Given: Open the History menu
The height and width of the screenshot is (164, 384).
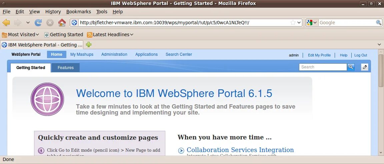Looking at the screenshot, I should 53,12.
